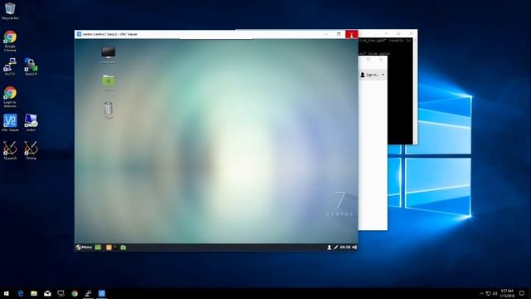
Task: Close the VNC Viewer centos session window
Action: pos(352,34)
